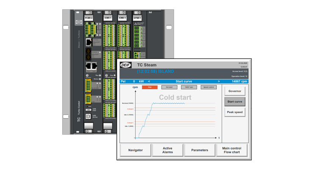The image size is (314, 170).
Task: Click the single Ethernet port on PCM5-2
Action: click(89, 42)
